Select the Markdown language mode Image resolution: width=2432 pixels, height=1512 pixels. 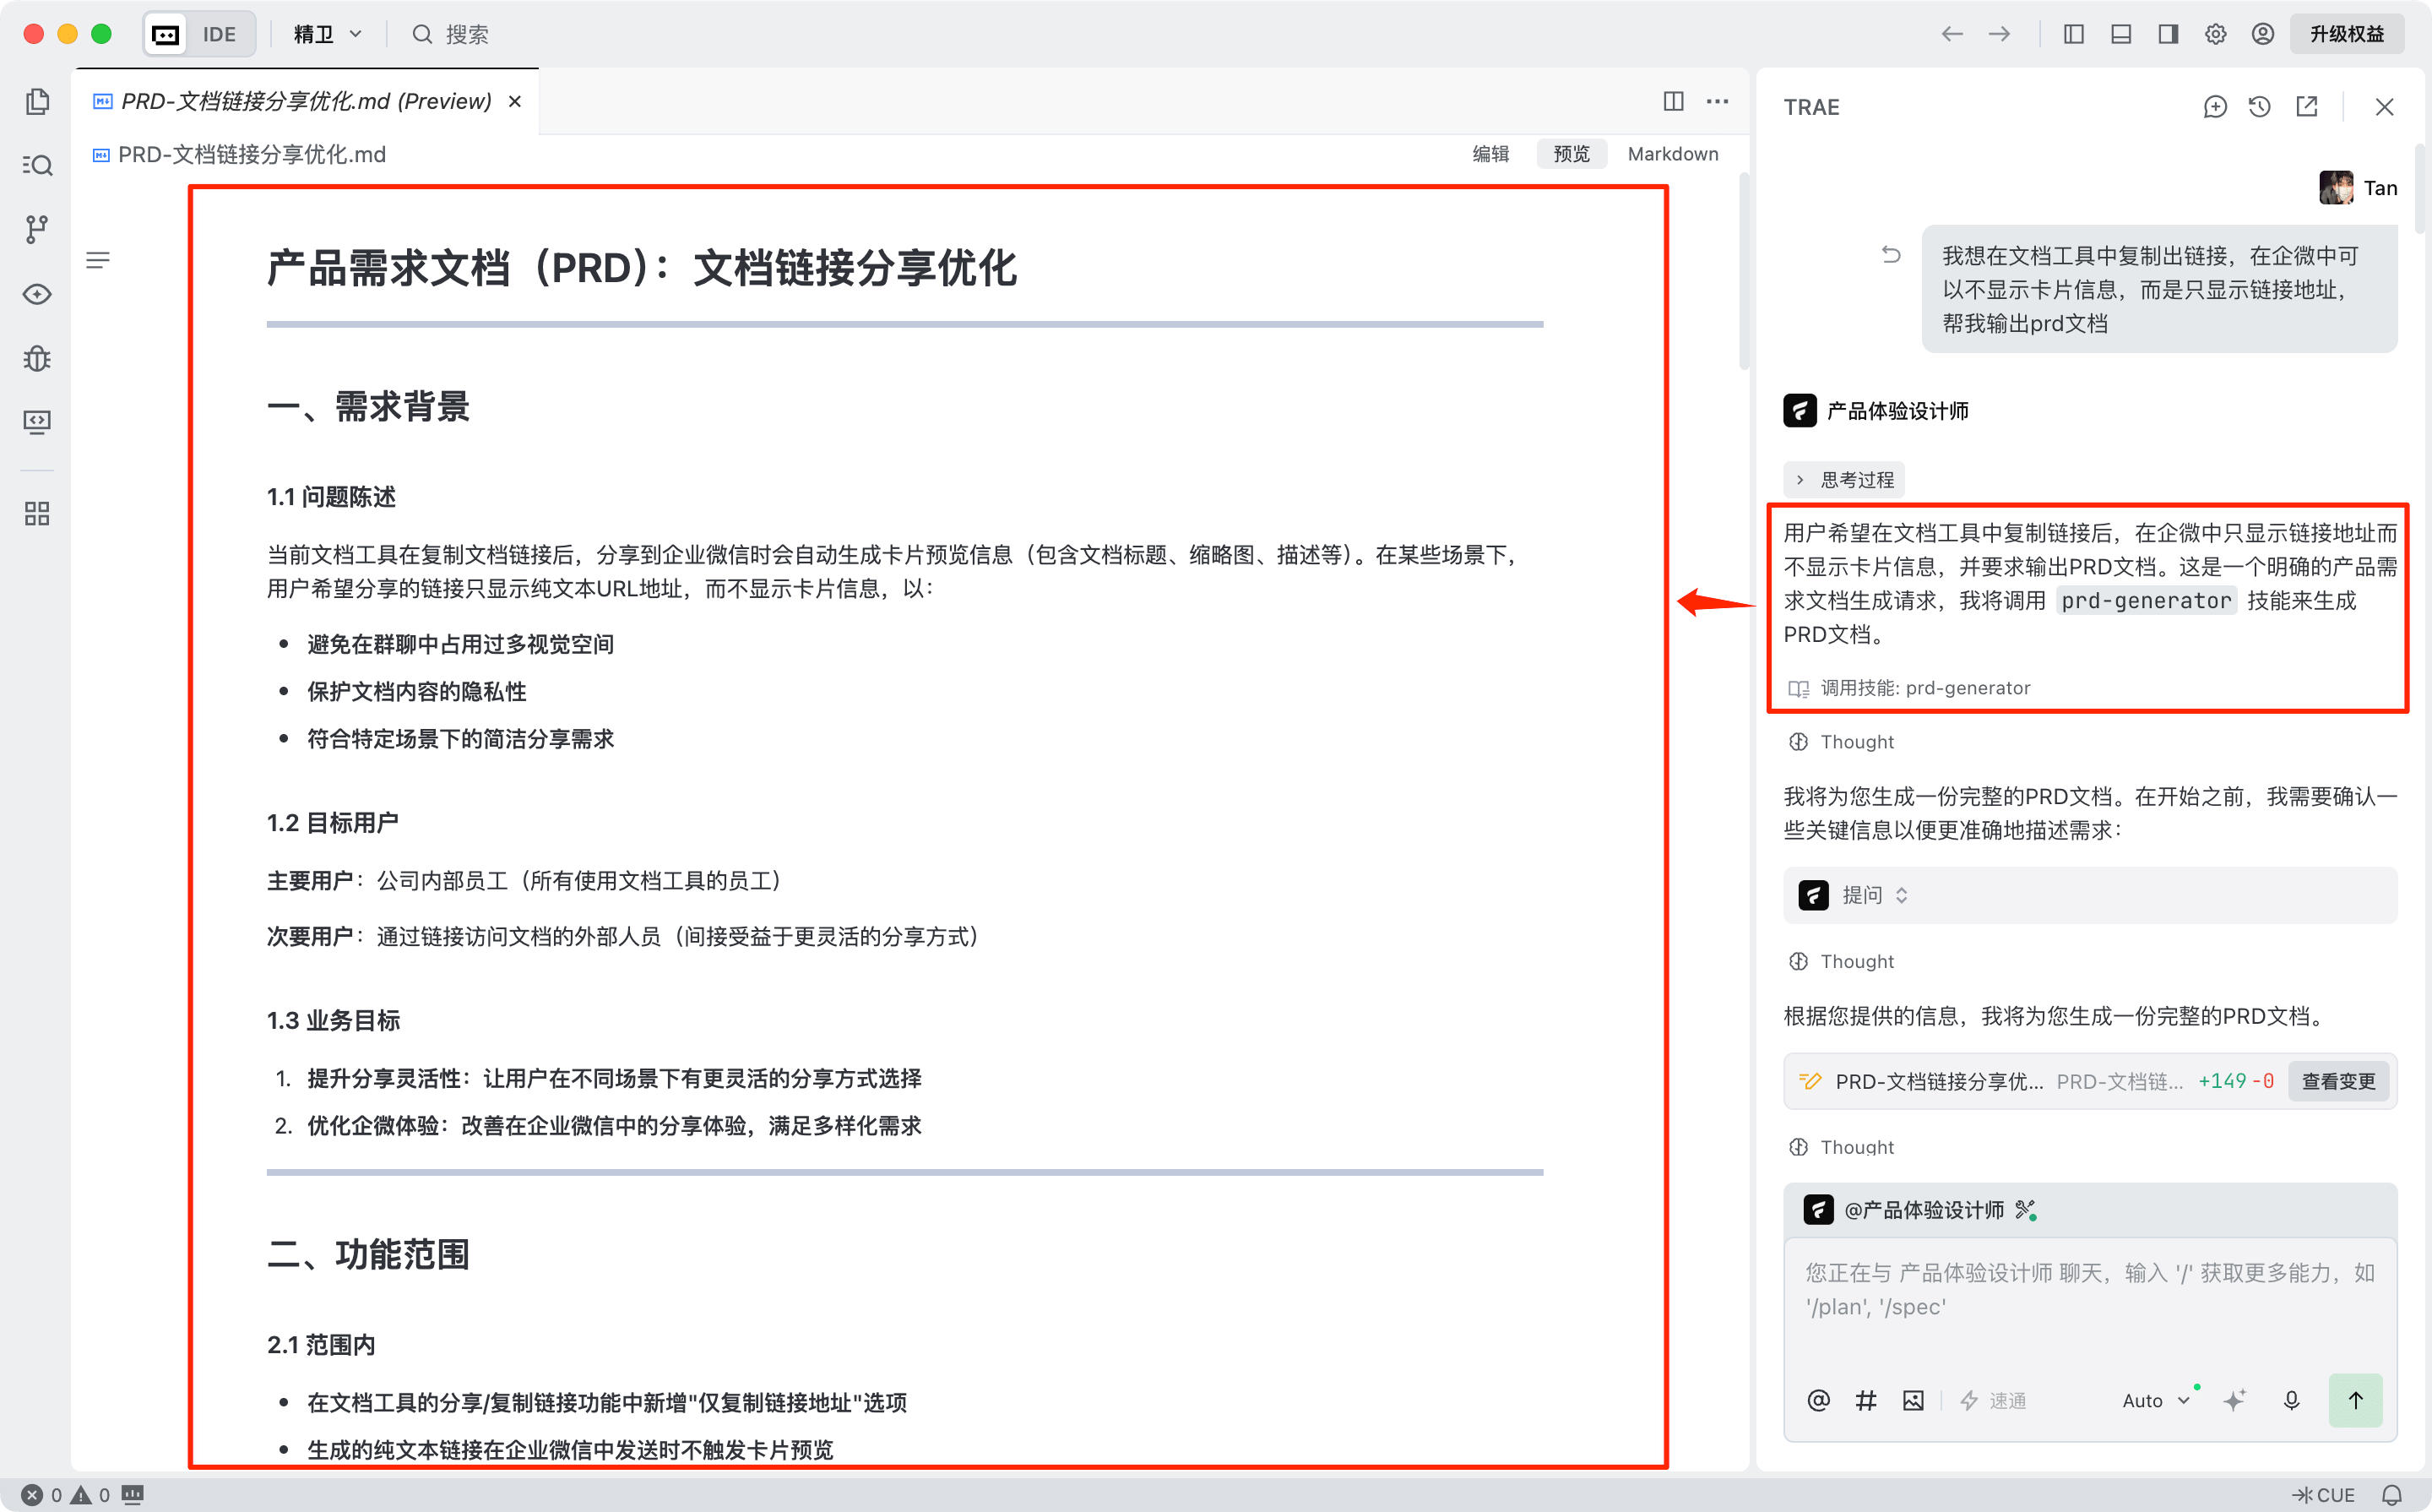[1672, 154]
